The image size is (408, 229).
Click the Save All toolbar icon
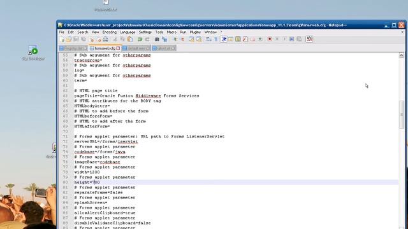84,39
